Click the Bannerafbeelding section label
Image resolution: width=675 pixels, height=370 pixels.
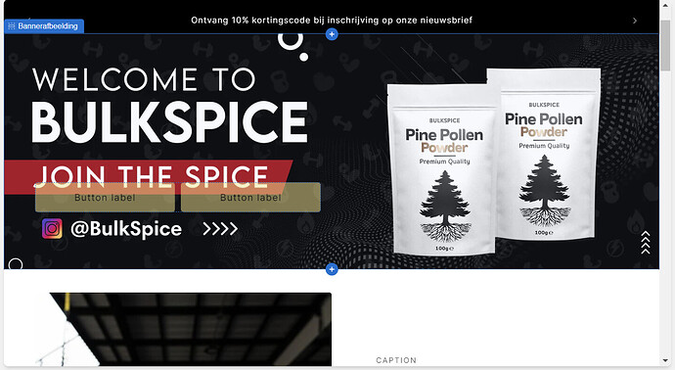tap(44, 26)
